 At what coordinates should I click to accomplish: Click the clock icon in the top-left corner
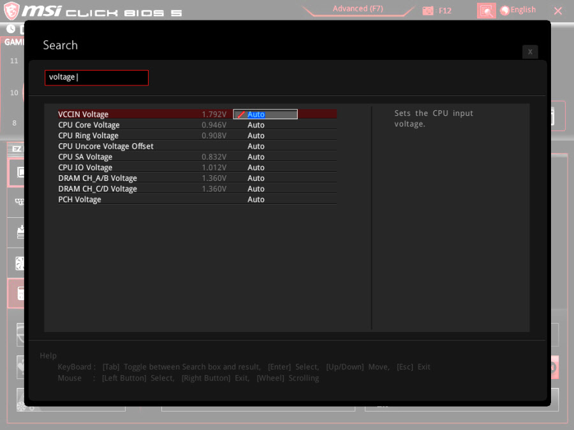coord(11,29)
